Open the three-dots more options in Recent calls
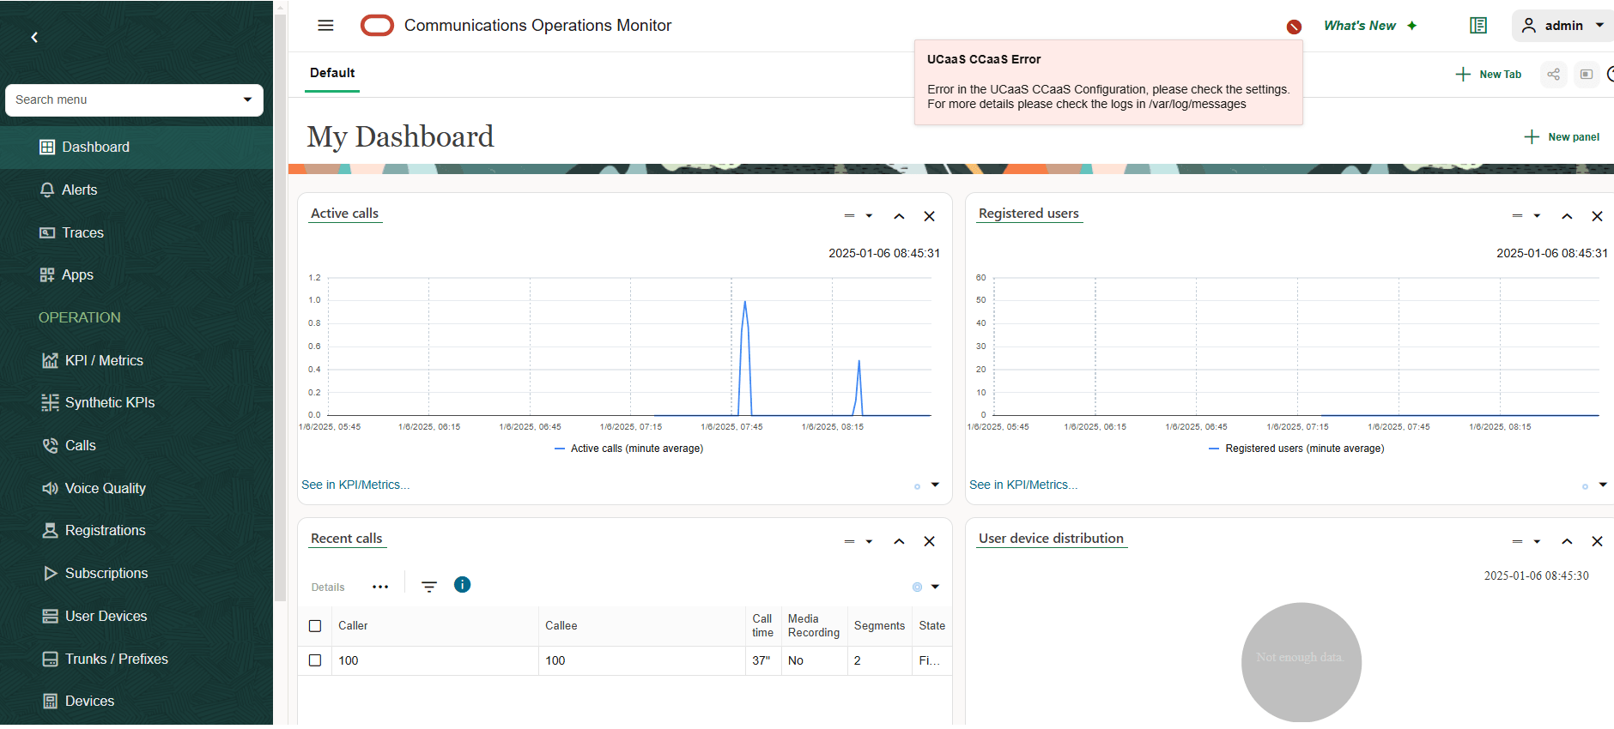 (380, 587)
